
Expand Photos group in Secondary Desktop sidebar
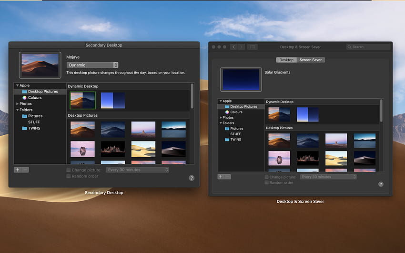point(17,104)
